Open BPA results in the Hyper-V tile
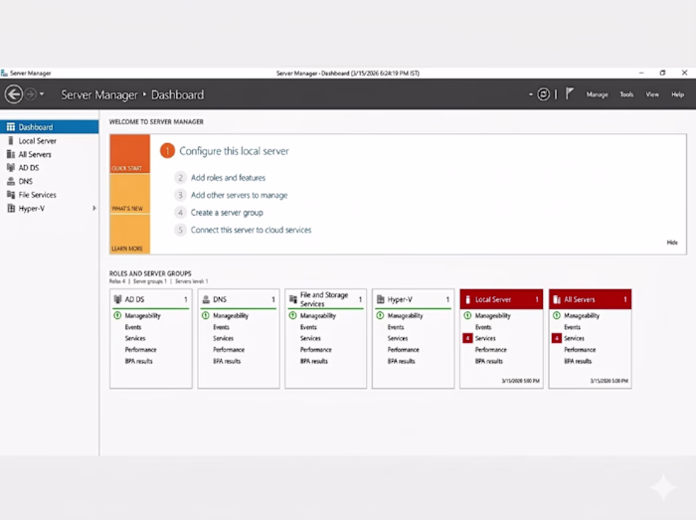This screenshot has width=696, height=520. point(402,361)
